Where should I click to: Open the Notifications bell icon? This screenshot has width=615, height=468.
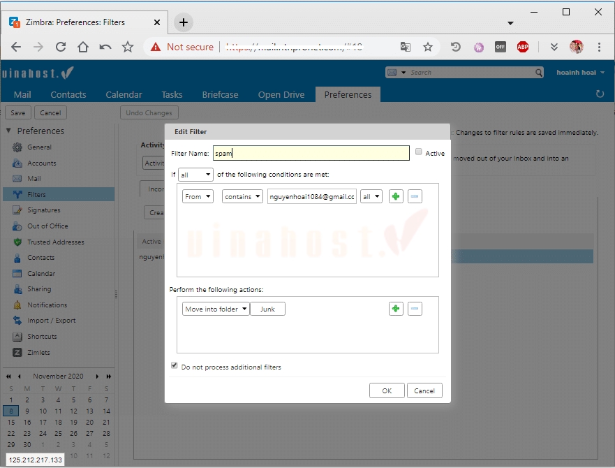17,305
